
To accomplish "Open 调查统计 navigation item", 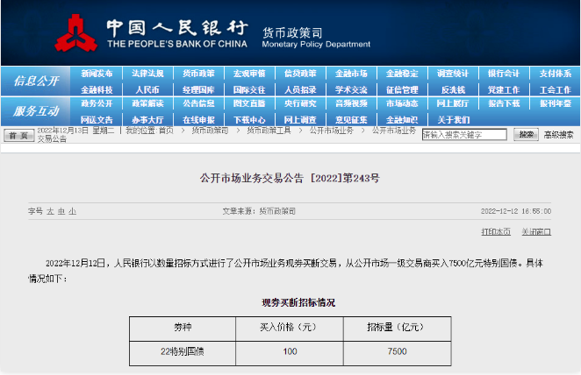I will (x=453, y=74).
